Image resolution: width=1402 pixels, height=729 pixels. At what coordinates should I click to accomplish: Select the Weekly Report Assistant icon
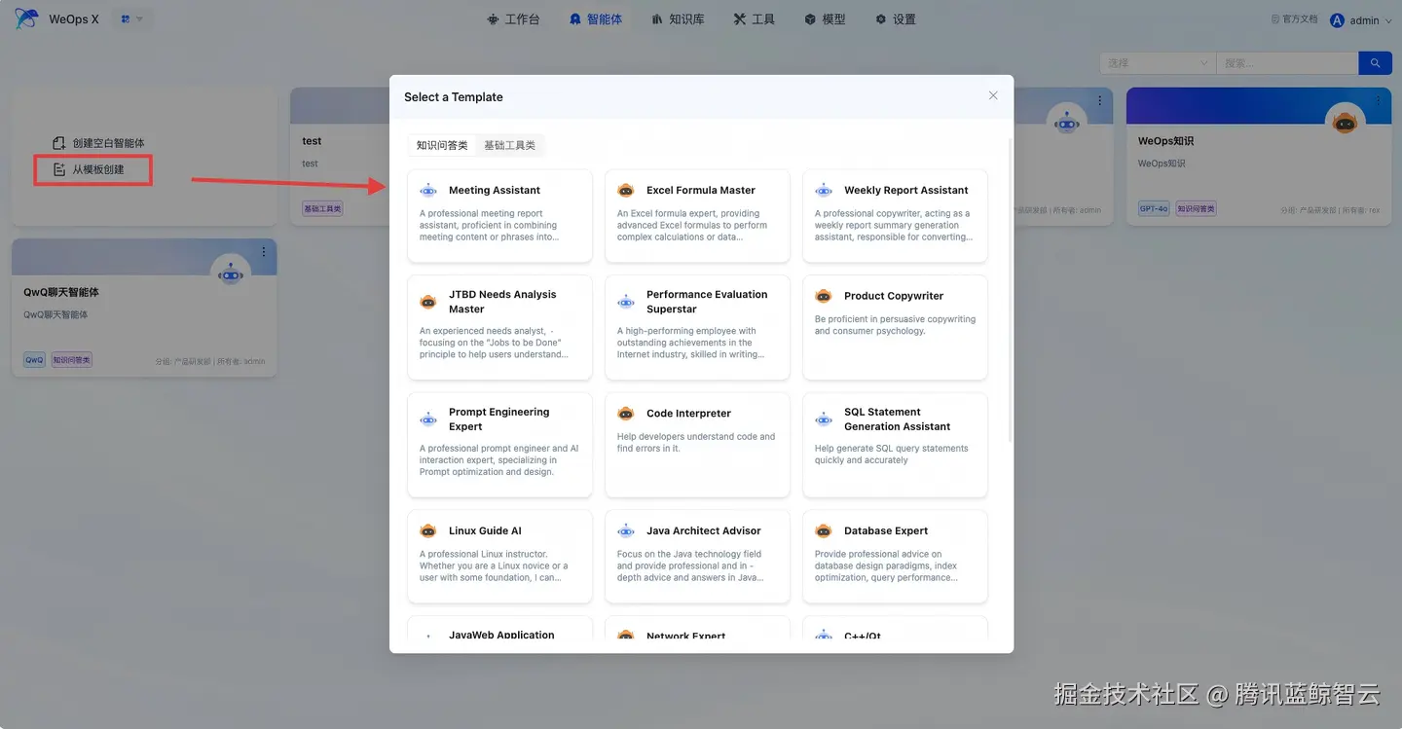pos(823,190)
